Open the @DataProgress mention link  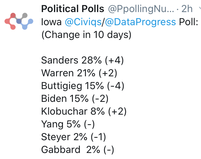coord(141,22)
